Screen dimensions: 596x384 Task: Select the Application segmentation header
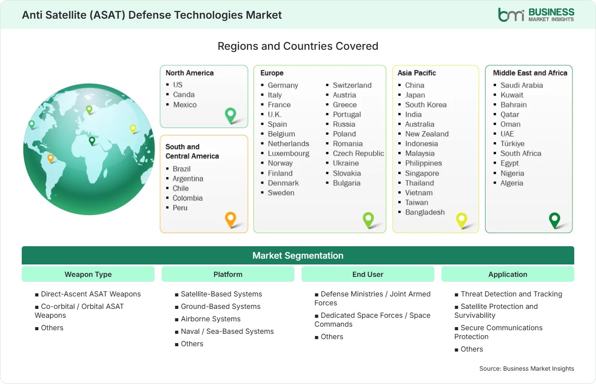click(508, 274)
